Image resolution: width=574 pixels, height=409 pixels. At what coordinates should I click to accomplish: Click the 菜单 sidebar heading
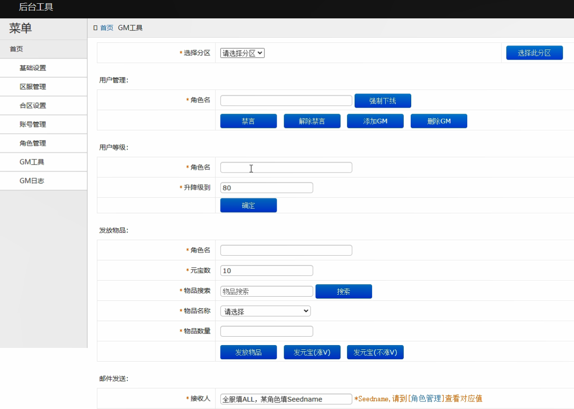21,28
